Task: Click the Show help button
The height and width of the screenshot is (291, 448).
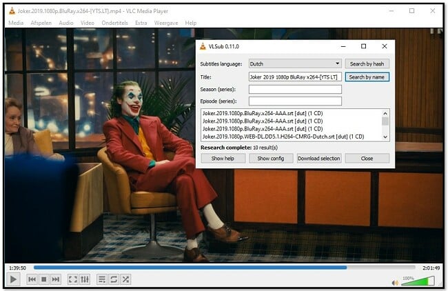Action: click(223, 159)
